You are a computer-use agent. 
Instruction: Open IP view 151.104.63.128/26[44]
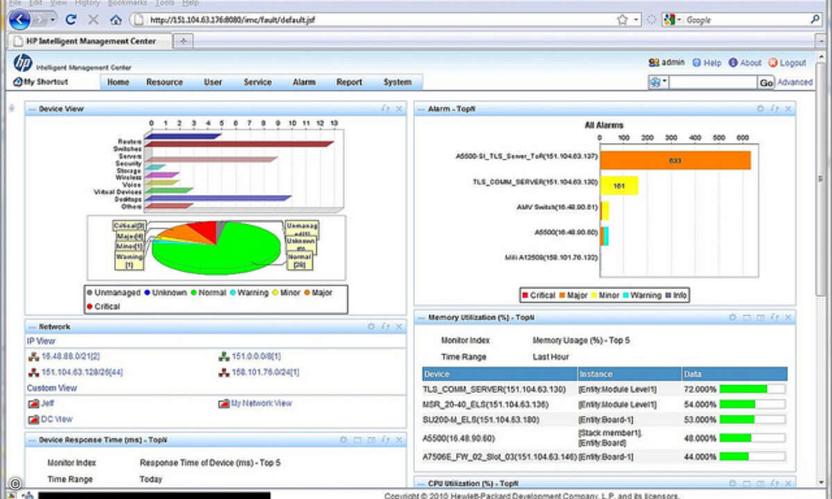coord(83,372)
